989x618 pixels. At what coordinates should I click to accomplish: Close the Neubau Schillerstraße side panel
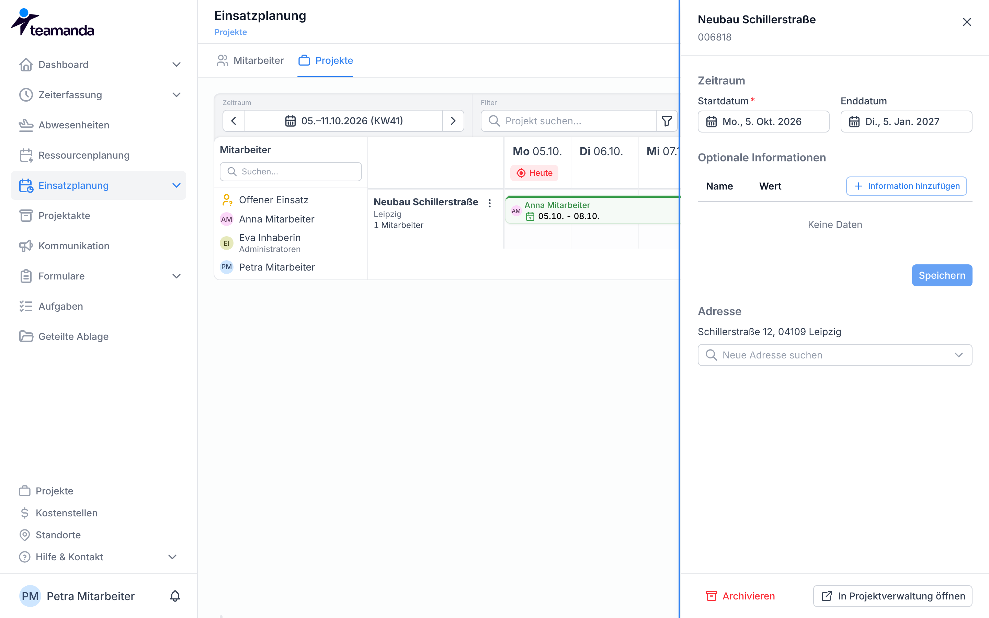click(x=967, y=22)
